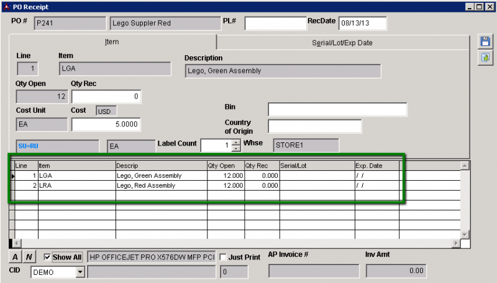Maximize the PO Receipt window
The height and width of the screenshot is (283, 497).
pos(479,6)
